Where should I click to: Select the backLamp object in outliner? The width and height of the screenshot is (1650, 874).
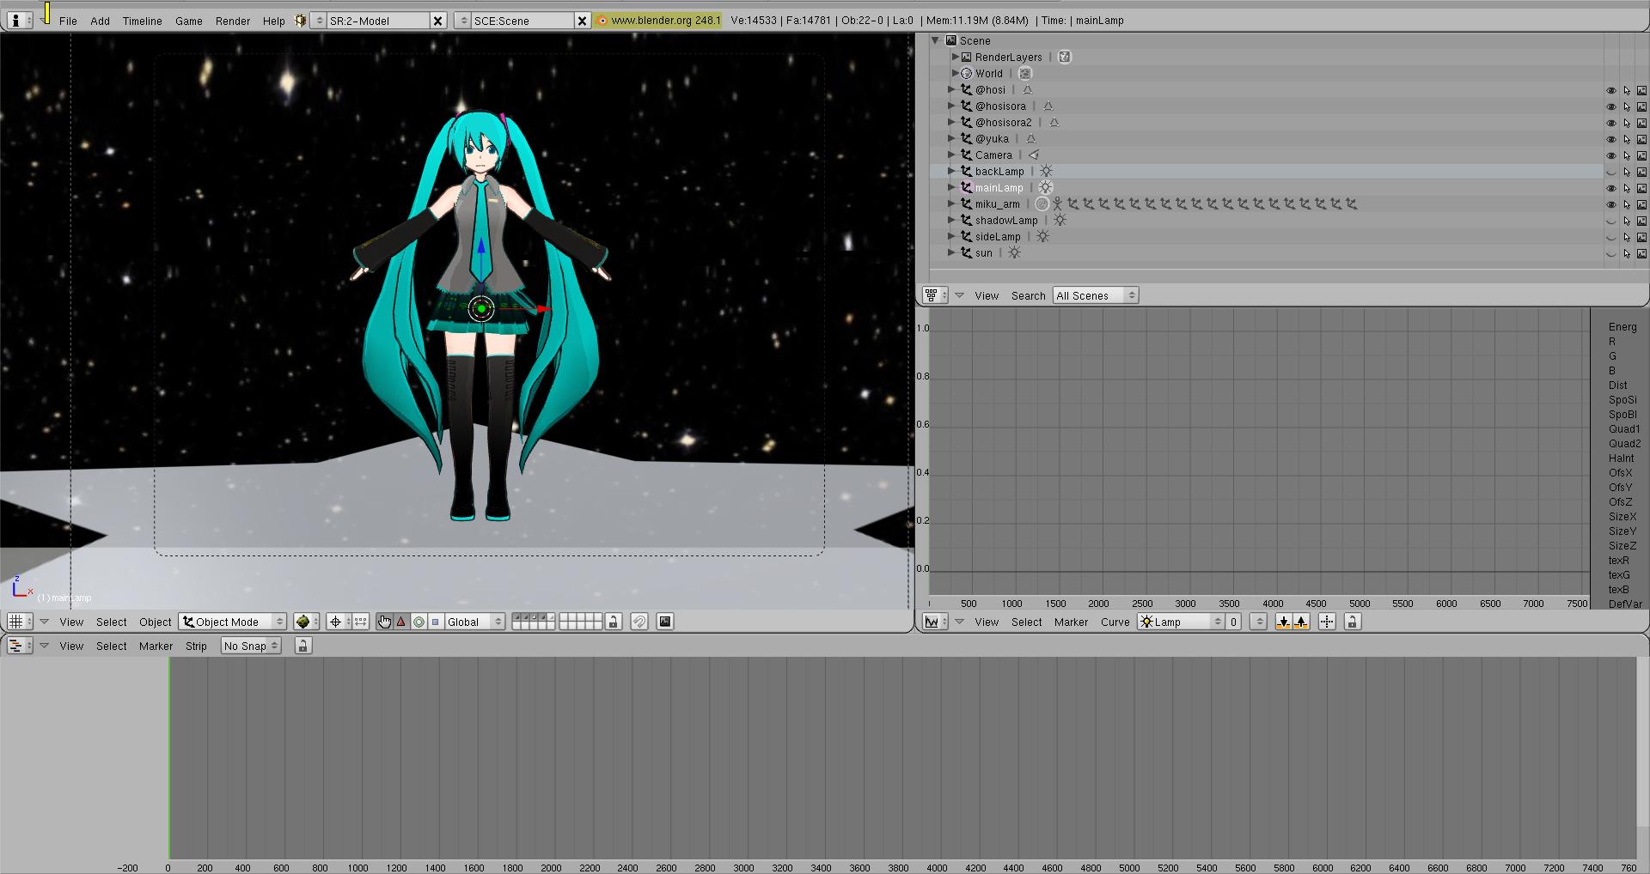pyautogui.click(x=999, y=171)
